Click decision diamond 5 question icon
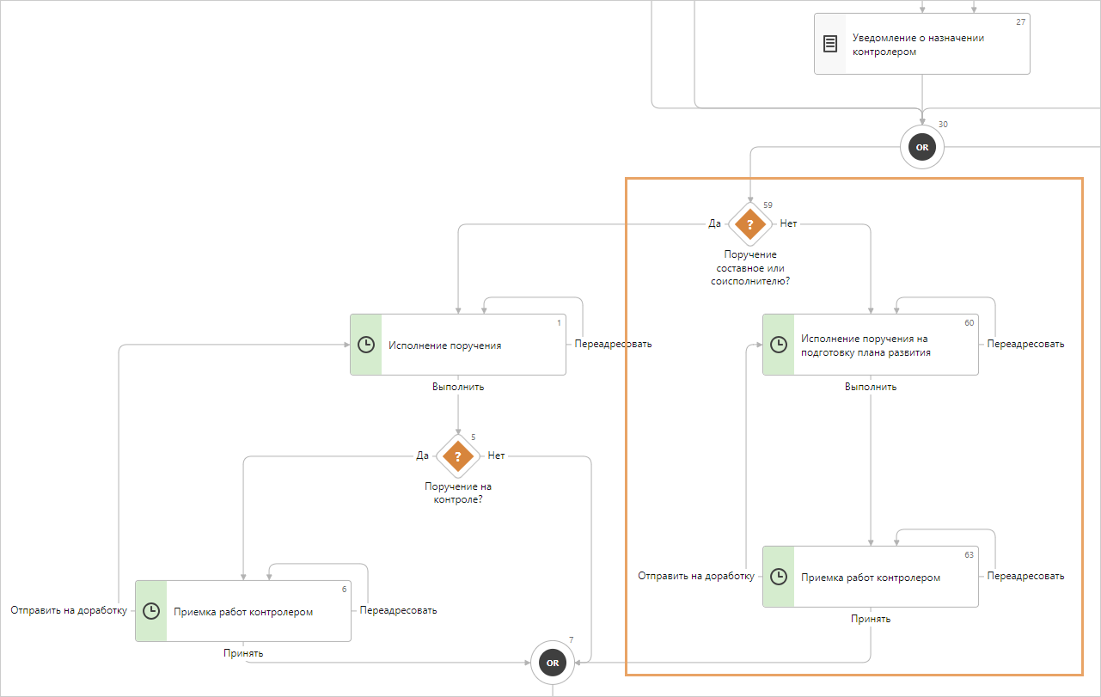1101x697 pixels. (458, 455)
